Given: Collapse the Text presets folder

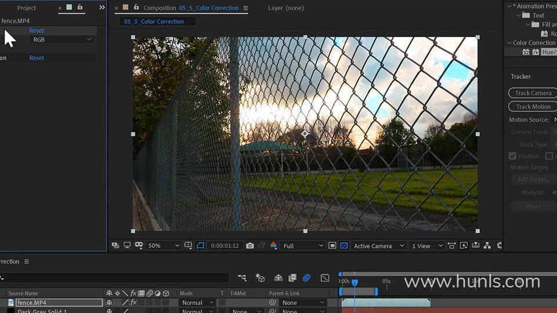Looking at the screenshot, I should 518,15.
